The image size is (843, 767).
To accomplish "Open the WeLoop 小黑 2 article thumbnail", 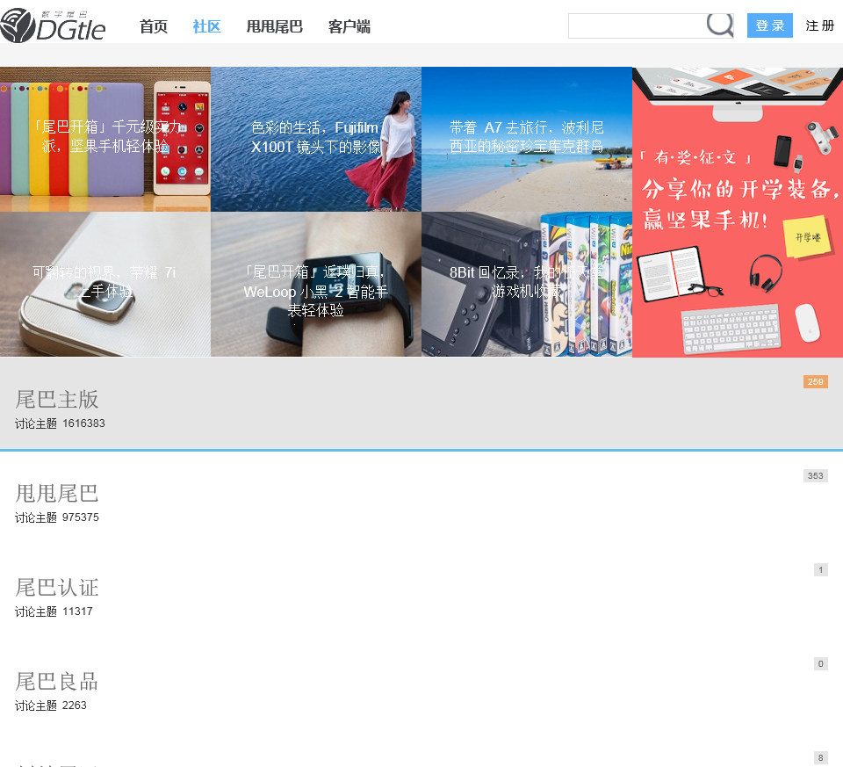I will coord(316,285).
